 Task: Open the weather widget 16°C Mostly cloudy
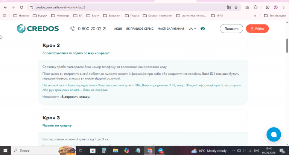point(209,151)
